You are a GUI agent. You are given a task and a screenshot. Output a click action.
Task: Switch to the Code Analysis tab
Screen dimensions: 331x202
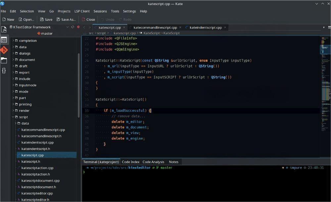coord(153,162)
